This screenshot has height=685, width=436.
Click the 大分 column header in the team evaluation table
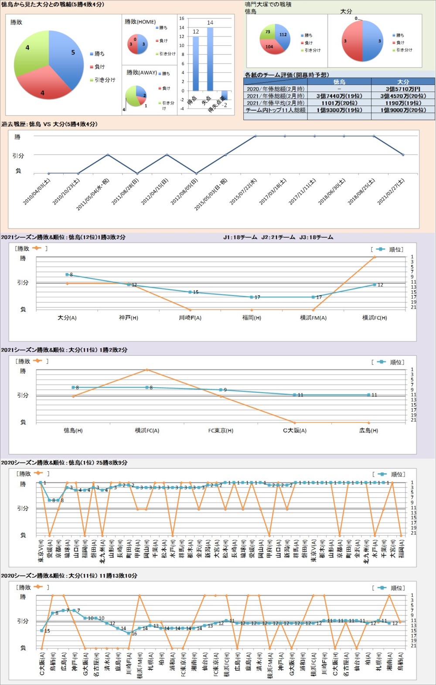(403, 82)
